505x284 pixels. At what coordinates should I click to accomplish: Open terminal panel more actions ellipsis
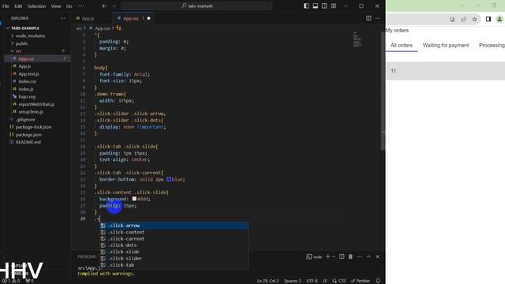tap(360, 256)
